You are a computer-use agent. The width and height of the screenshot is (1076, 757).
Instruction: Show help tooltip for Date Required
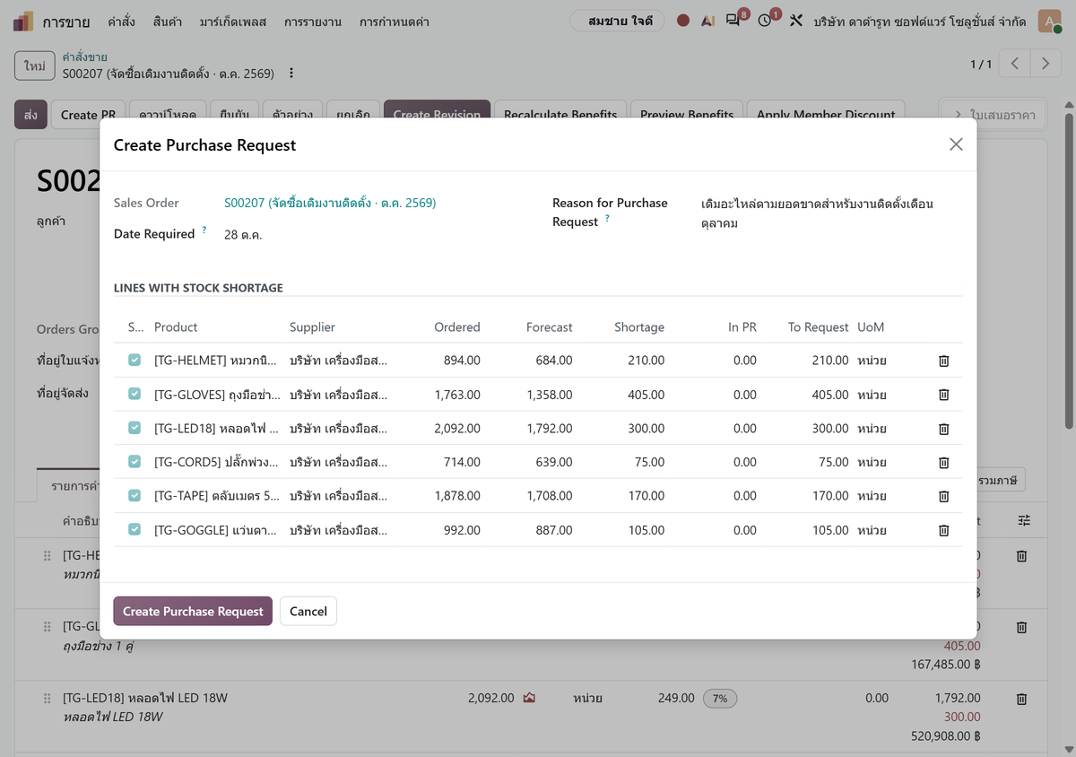204,231
